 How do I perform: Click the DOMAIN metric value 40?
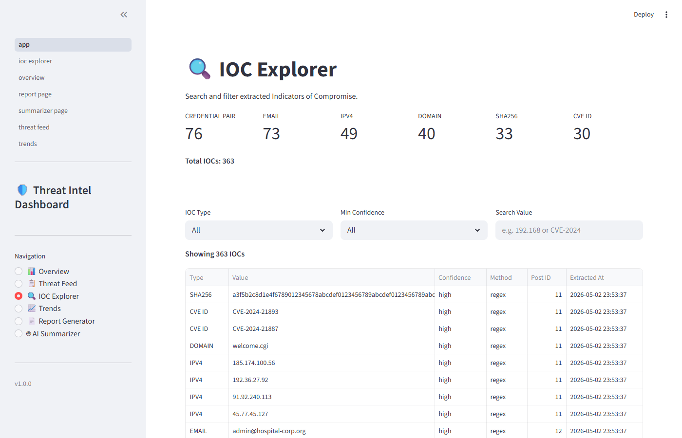[x=427, y=133]
